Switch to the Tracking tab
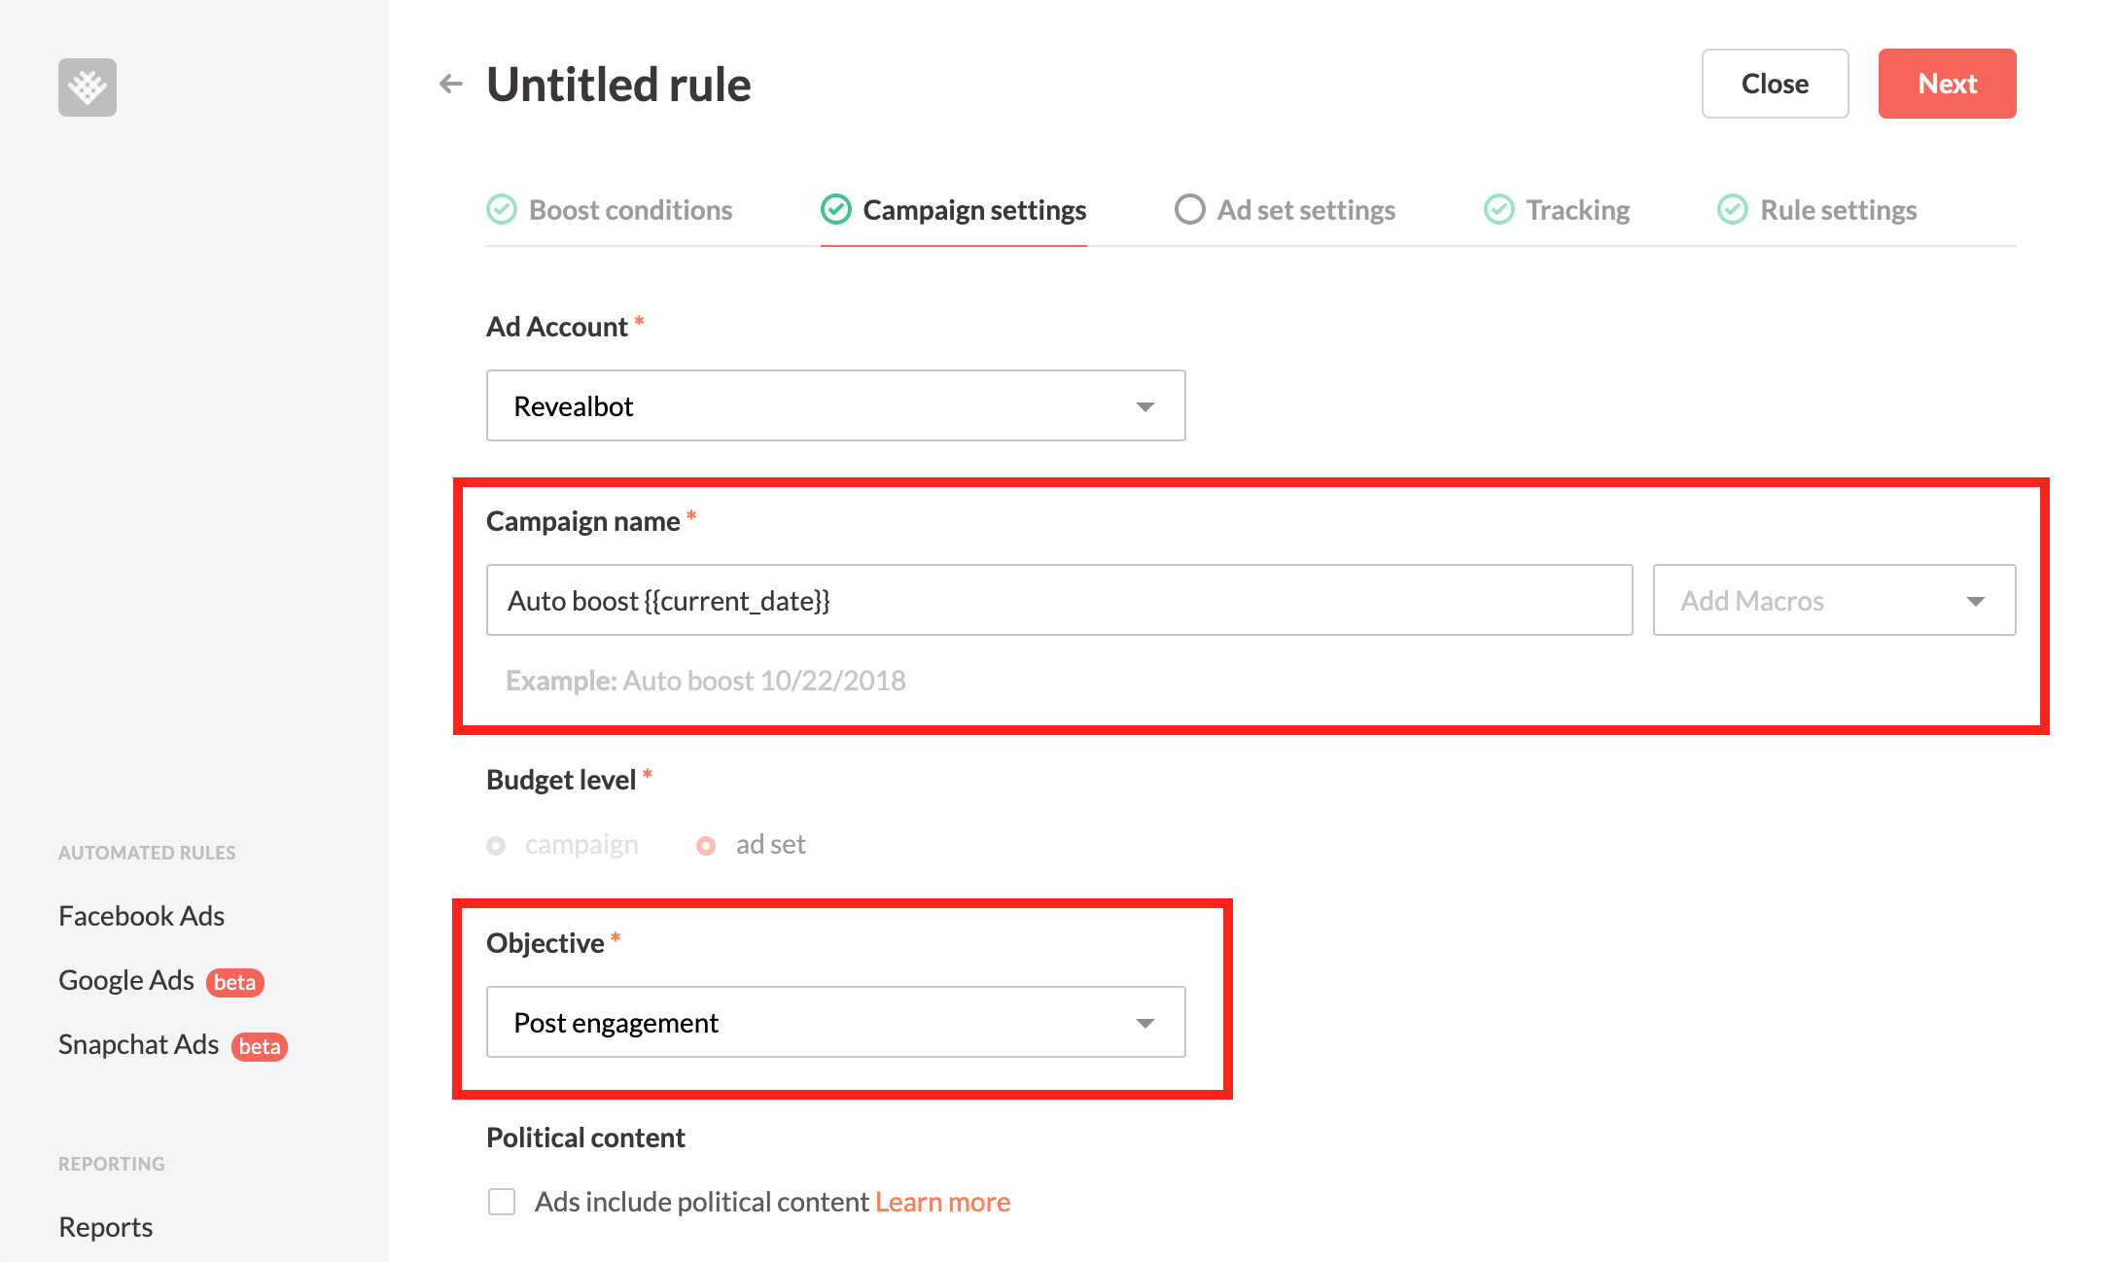 click(x=1557, y=210)
